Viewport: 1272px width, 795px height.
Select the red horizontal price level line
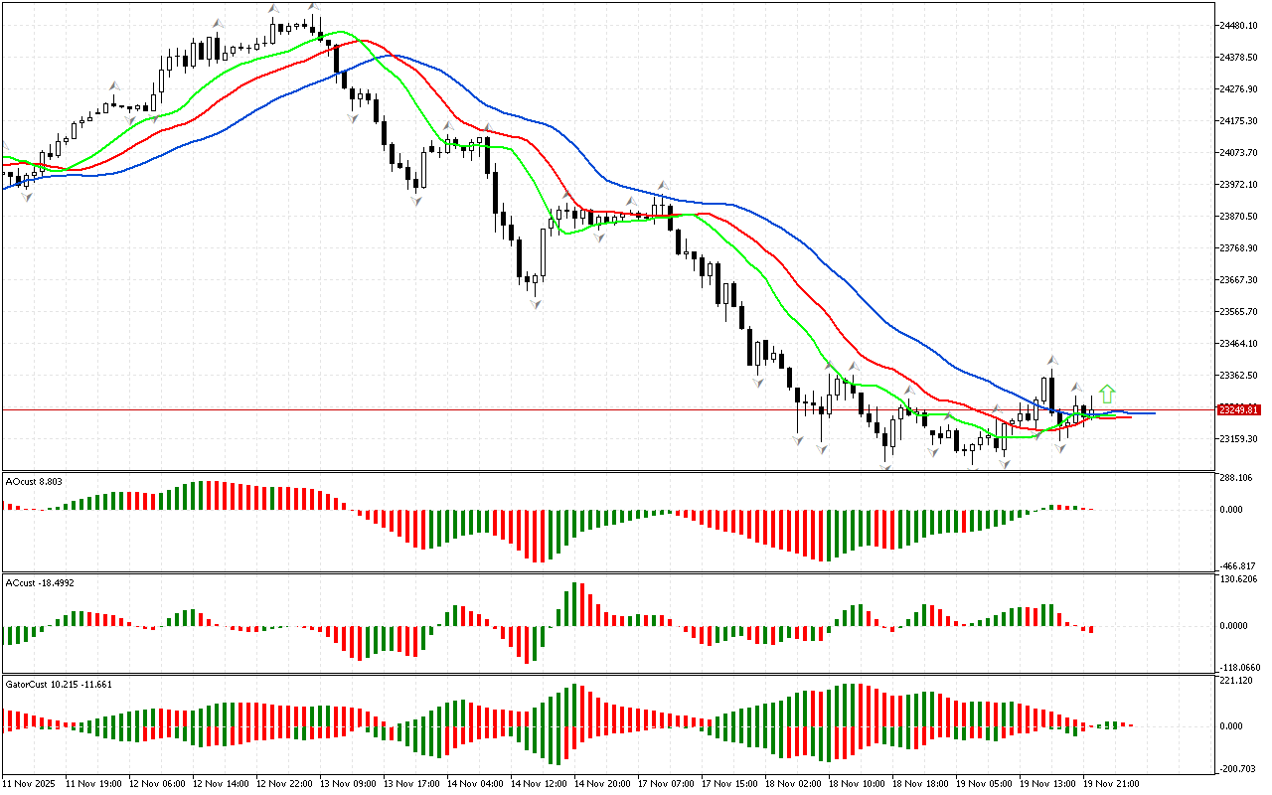[x=397, y=409]
